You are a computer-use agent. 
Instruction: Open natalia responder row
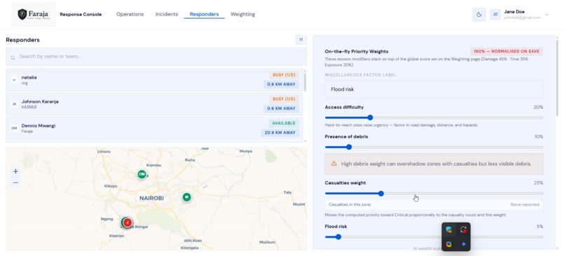(x=154, y=80)
